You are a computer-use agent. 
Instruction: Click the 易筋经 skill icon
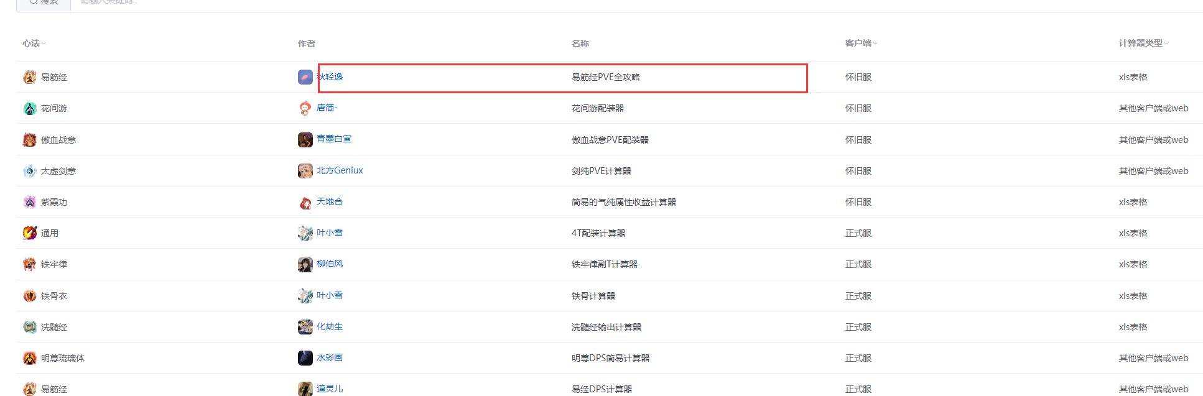click(x=29, y=77)
